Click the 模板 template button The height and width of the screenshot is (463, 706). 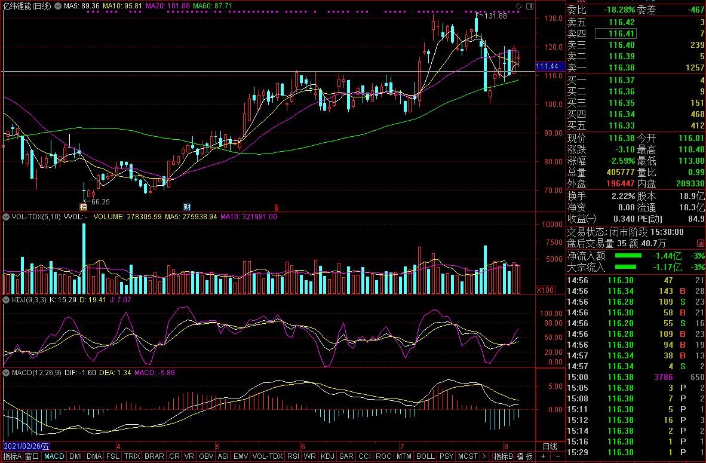pyautogui.click(x=524, y=456)
